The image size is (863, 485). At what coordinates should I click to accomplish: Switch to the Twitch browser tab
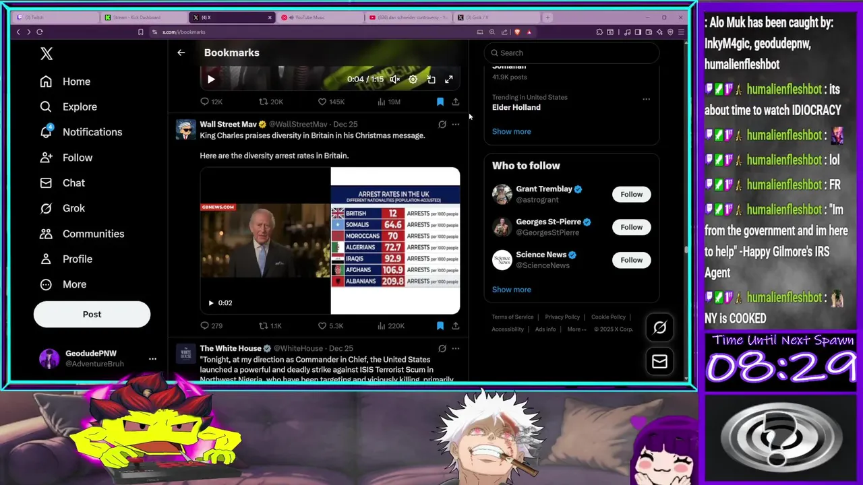57,18
